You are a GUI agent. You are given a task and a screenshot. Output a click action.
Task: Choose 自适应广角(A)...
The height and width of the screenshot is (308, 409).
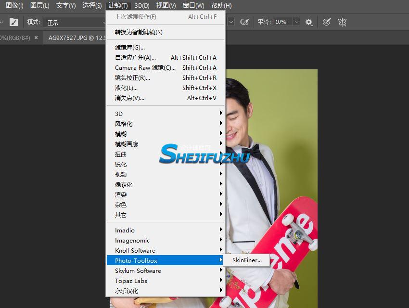166,58
